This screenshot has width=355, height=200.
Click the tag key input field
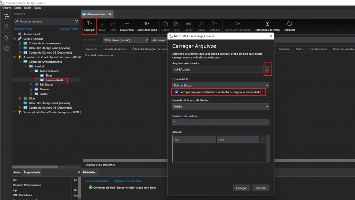(194, 139)
